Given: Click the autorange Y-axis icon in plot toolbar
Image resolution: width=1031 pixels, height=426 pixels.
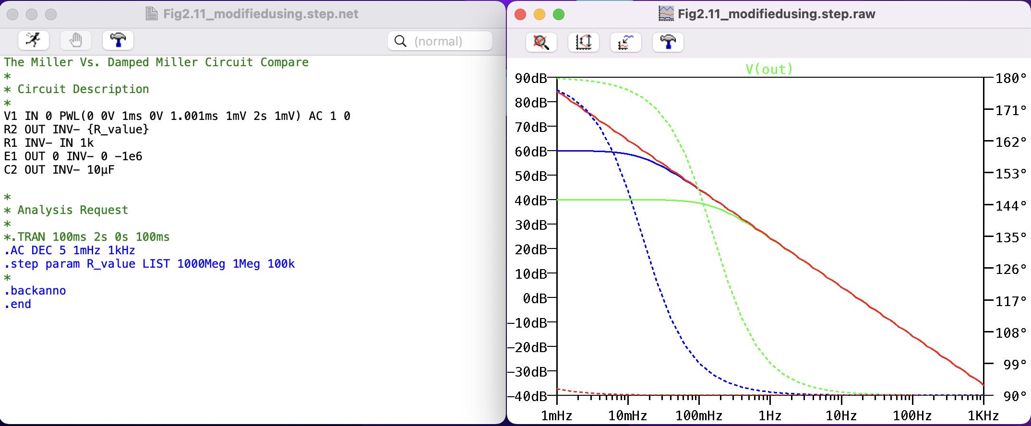Looking at the screenshot, I should tap(584, 42).
